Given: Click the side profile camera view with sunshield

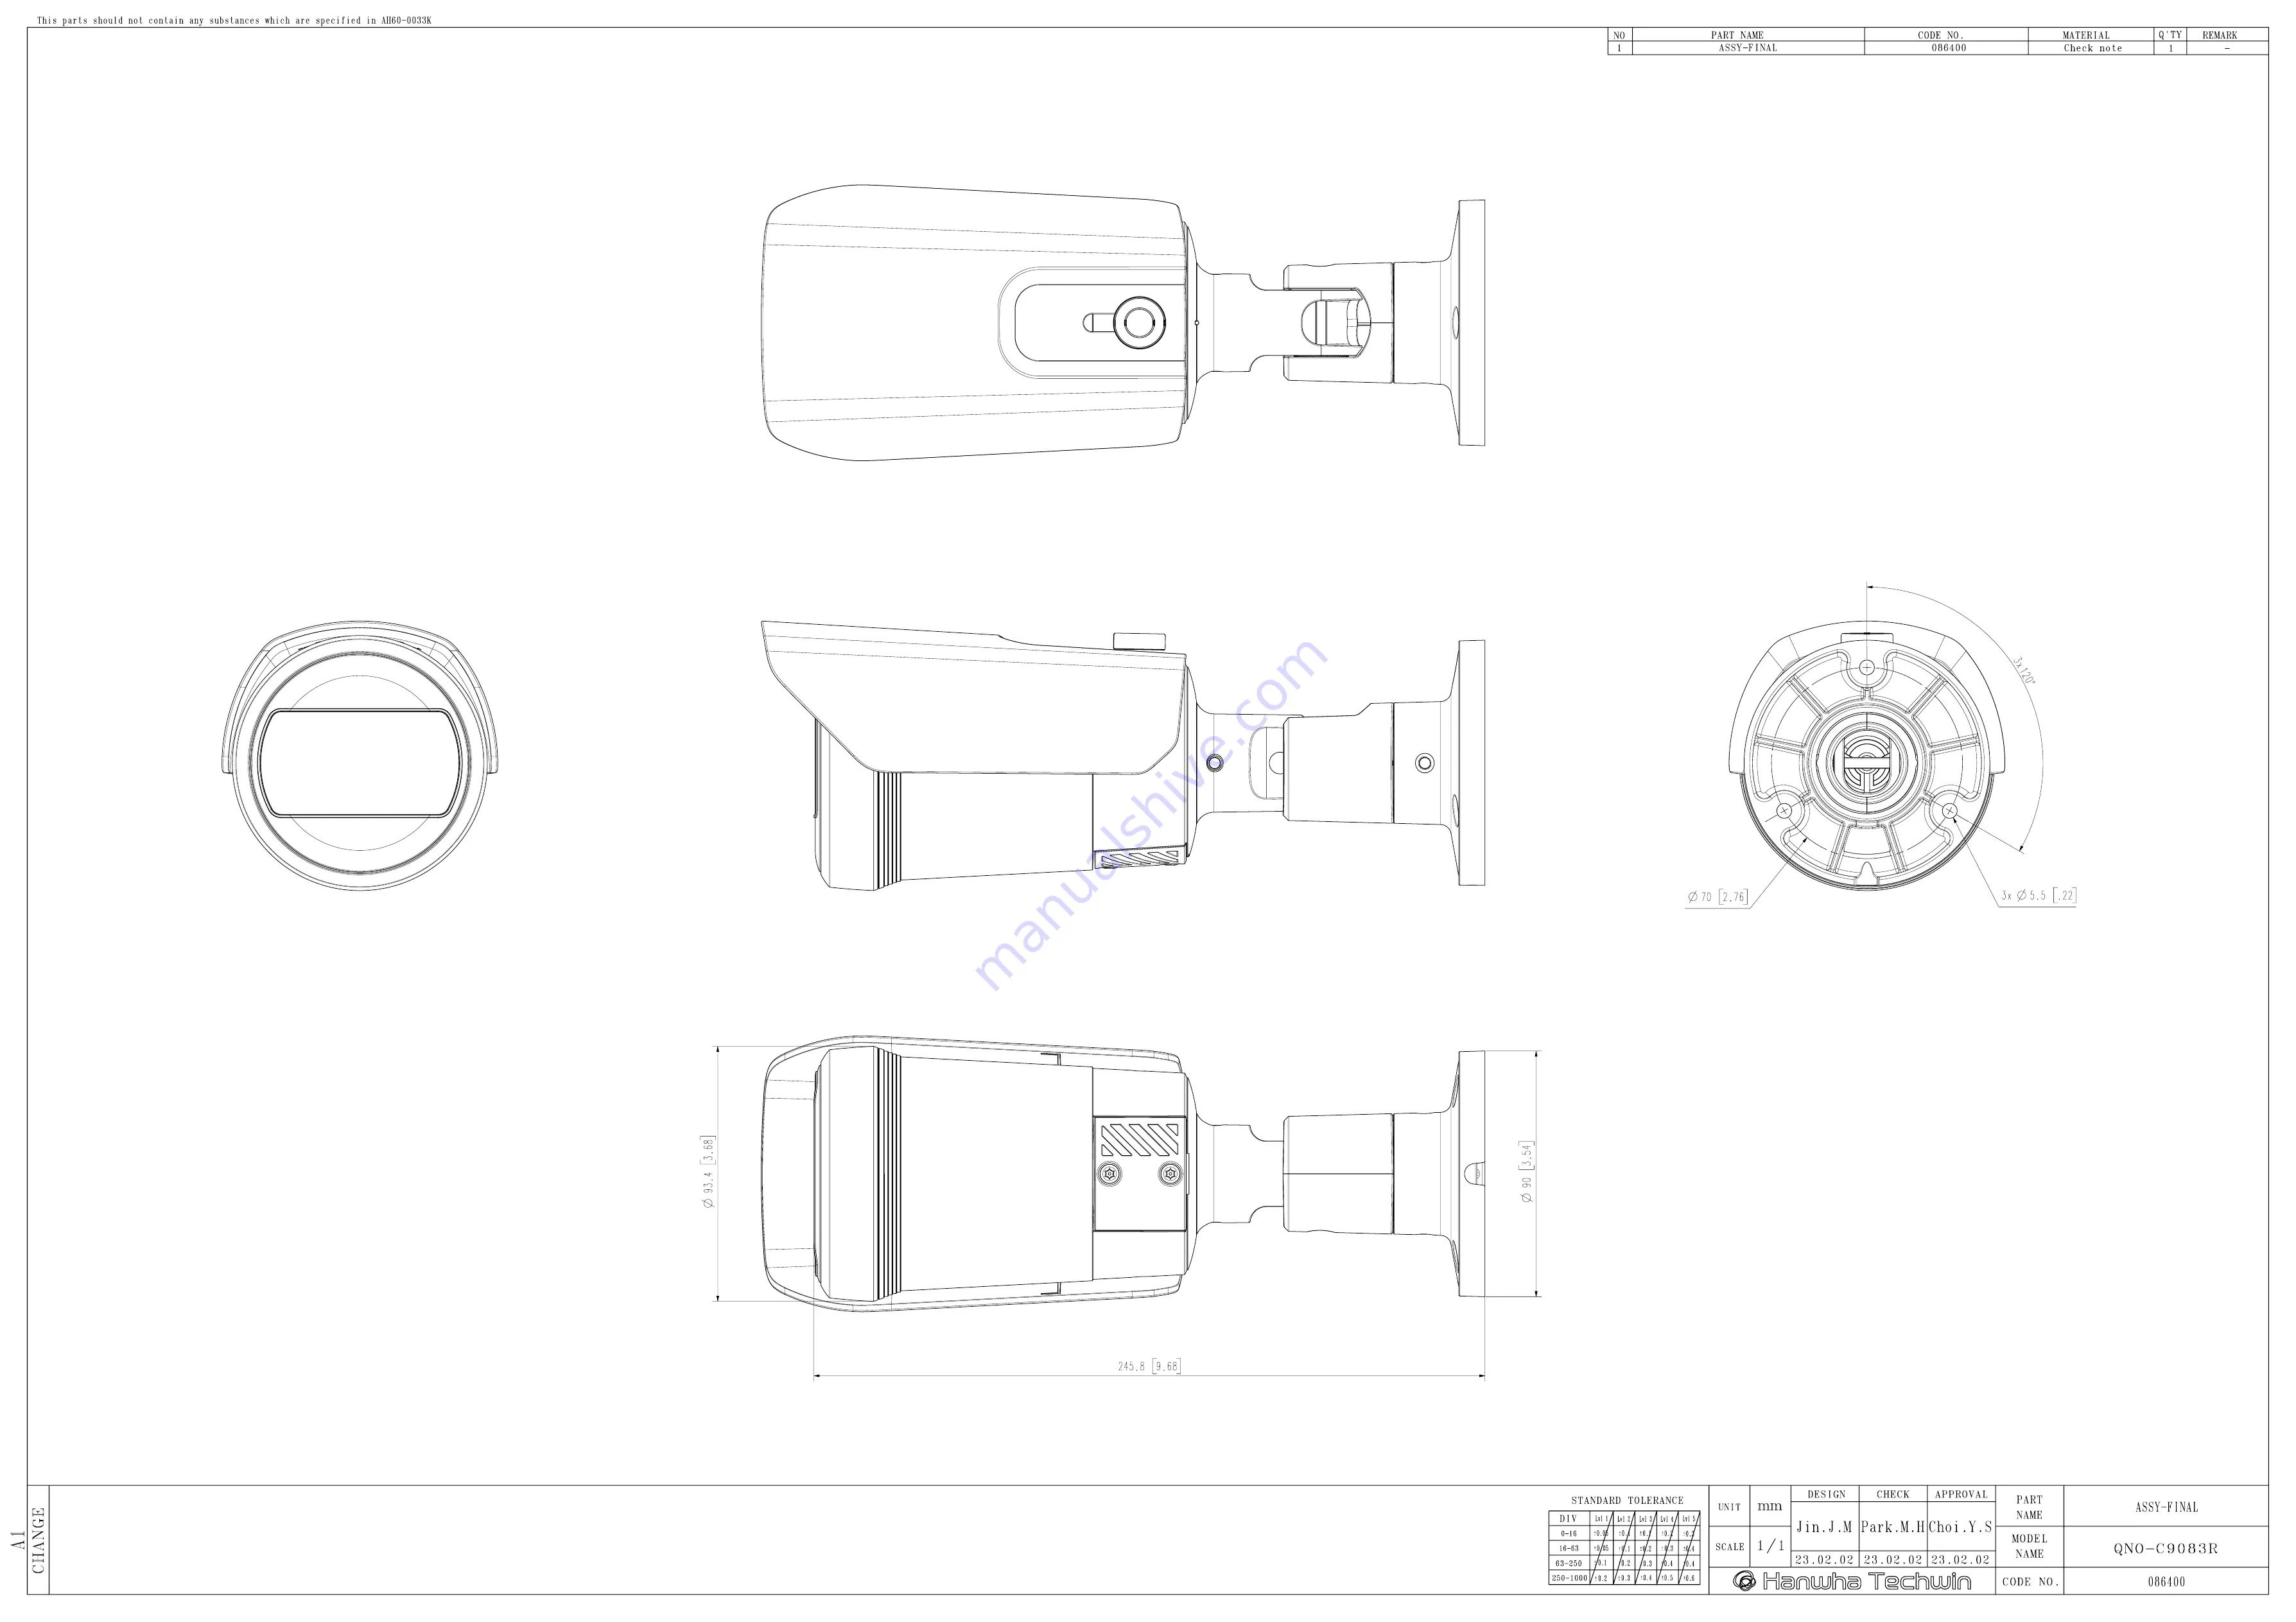Looking at the screenshot, I should (1122, 757).
